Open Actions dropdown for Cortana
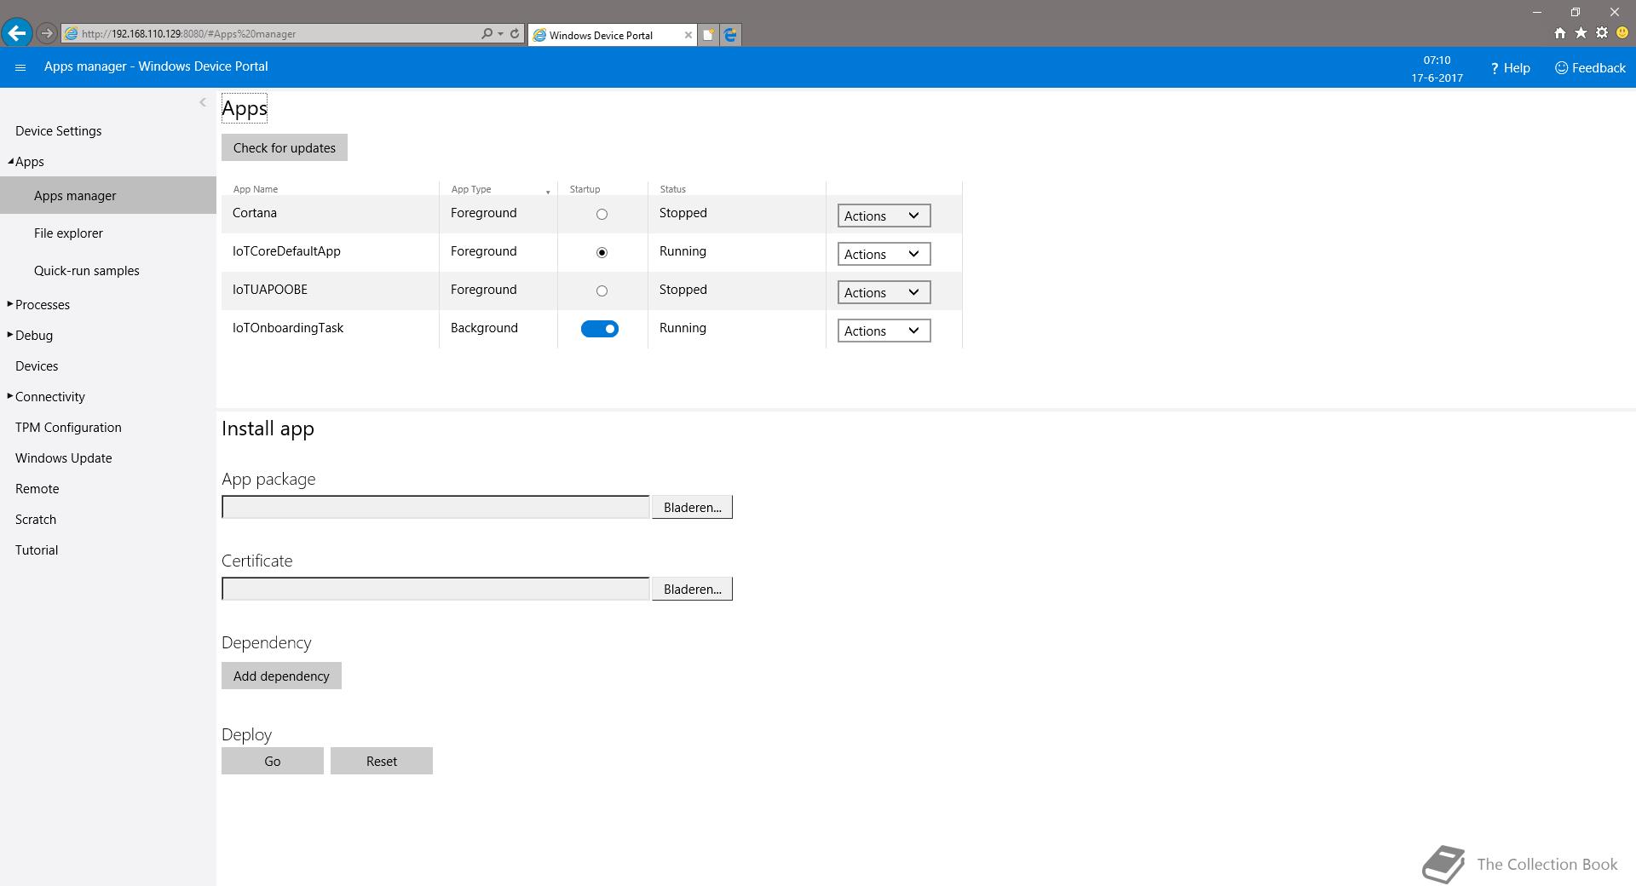The height and width of the screenshot is (886, 1636). 884,216
